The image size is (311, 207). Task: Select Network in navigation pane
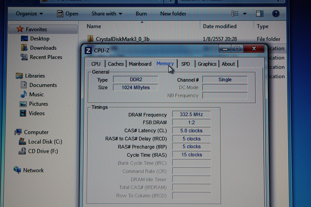33,170
